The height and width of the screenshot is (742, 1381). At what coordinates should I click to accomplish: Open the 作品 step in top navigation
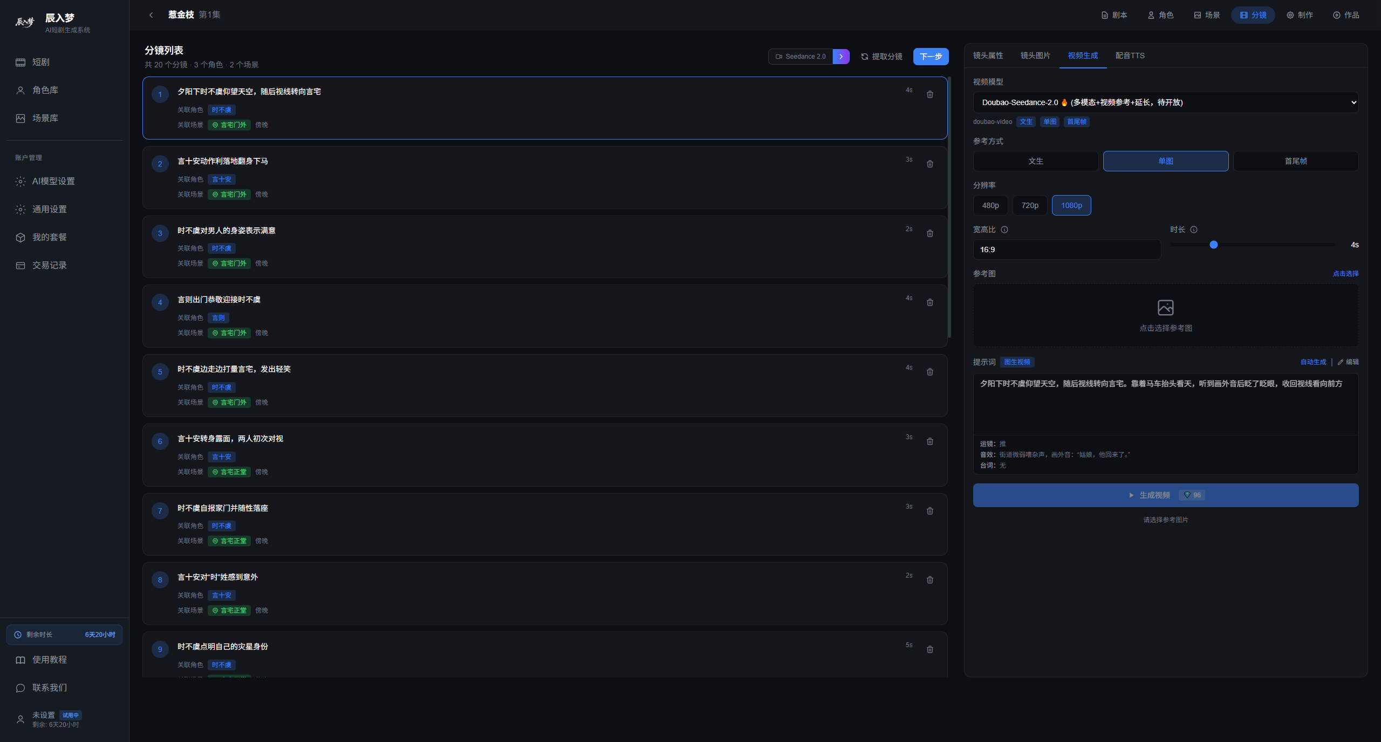pos(1346,15)
